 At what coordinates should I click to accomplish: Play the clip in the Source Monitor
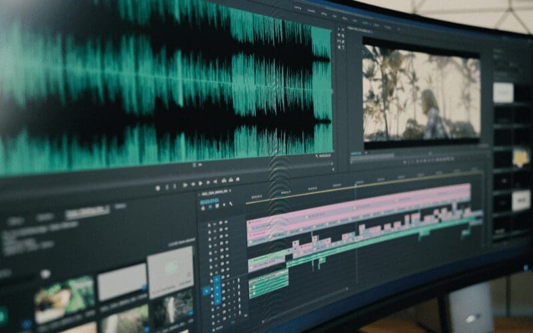[201, 184]
